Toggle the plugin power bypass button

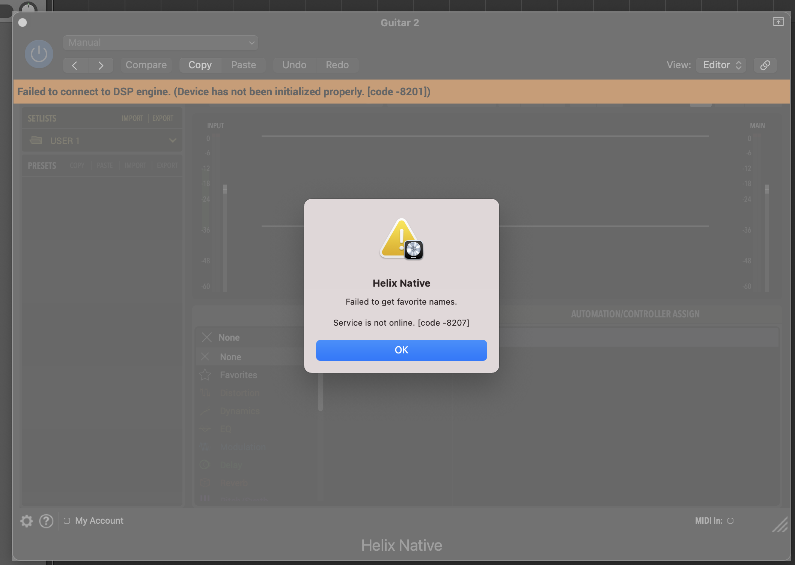pyautogui.click(x=39, y=54)
